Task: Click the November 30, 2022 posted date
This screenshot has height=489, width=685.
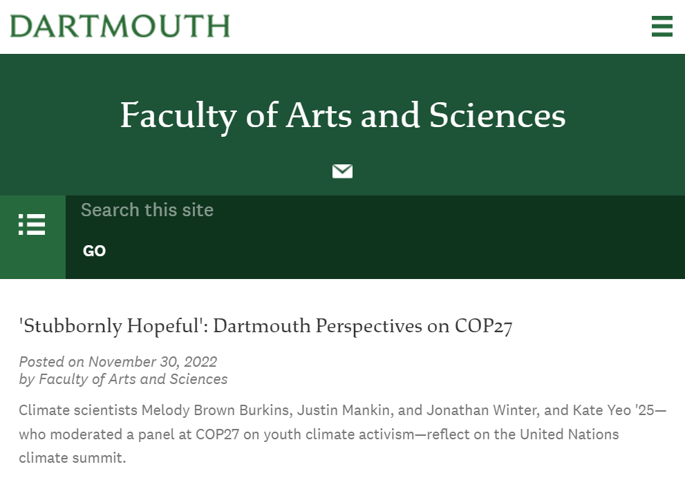Action: pyautogui.click(x=152, y=362)
